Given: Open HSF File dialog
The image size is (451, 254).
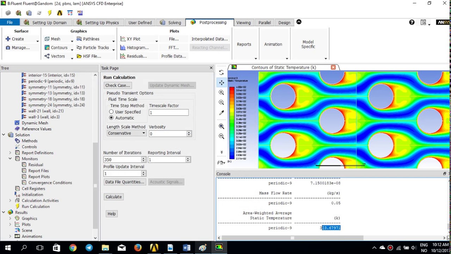Looking at the screenshot, I should [x=89, y=56].
